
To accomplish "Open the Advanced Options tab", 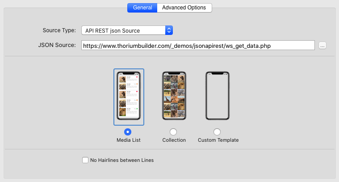I will click(184, 8).
